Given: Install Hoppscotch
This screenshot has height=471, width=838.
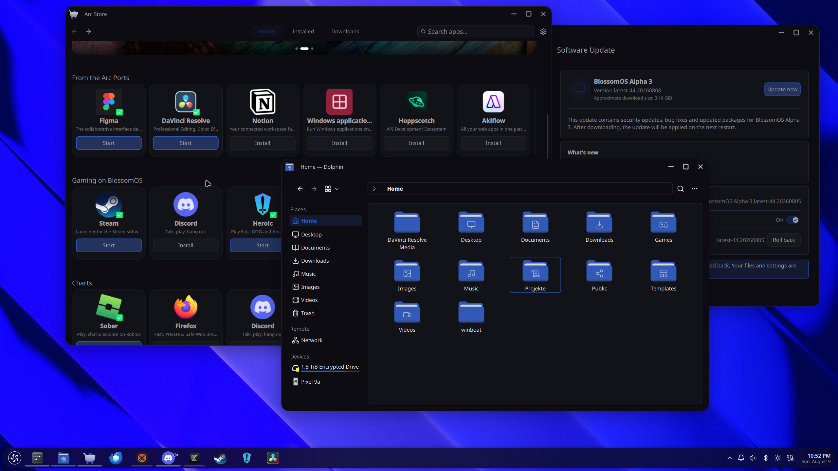Looking at the screenshot, I should (416, 143).
